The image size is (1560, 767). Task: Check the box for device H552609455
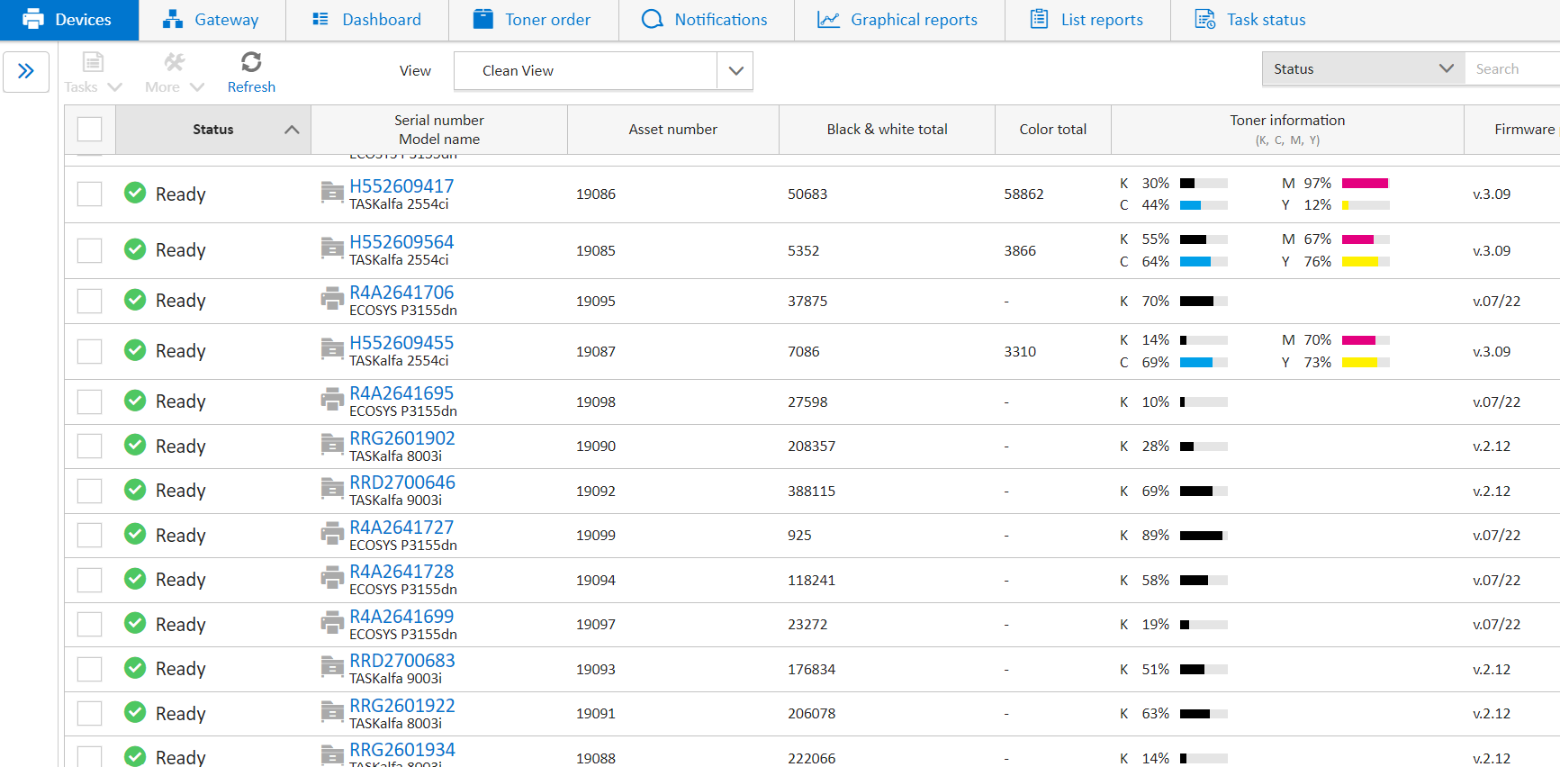(x=89, y=351)
